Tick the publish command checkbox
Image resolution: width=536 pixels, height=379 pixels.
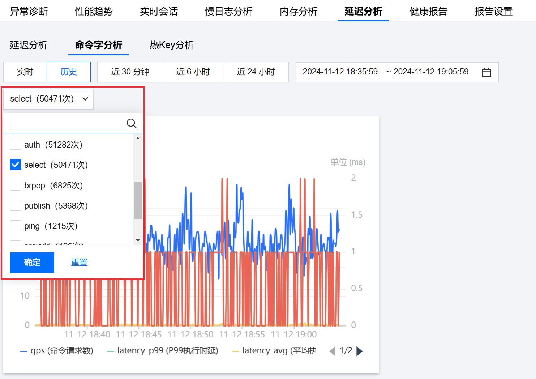16,206
